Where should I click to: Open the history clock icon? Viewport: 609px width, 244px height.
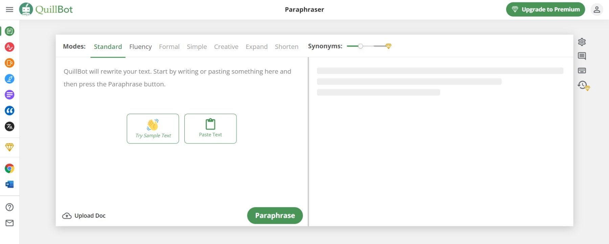point(583,85)
